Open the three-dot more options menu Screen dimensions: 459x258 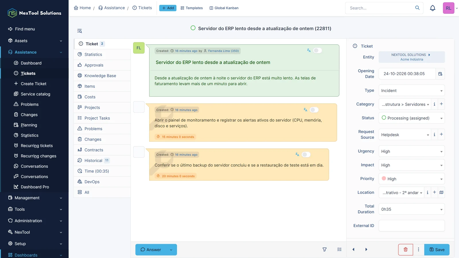(x=419, y=249)
